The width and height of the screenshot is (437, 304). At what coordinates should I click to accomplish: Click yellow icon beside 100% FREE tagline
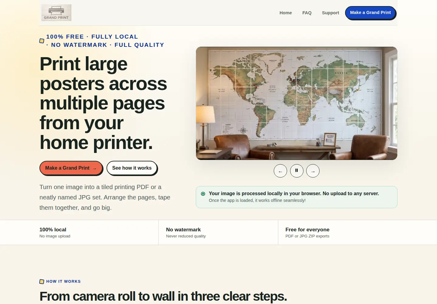point(42,41)
